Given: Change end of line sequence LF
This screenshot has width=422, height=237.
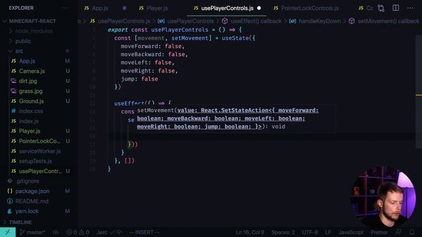Looking at the screenshot, I should pos(328,232).
